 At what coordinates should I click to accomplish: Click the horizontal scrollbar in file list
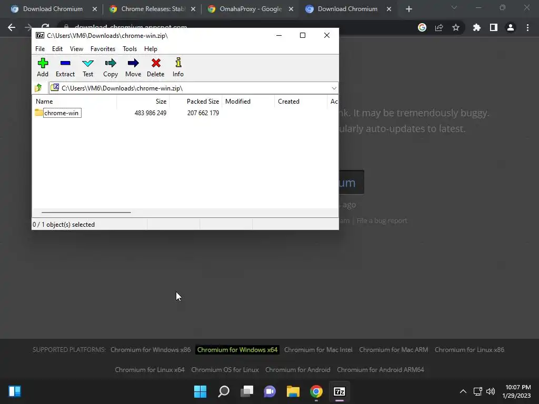tap(86, 213)
